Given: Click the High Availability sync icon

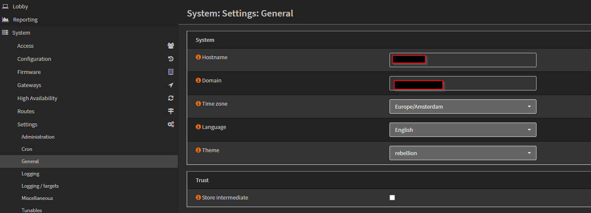Looking at the screenshot, I should (171, 98).
